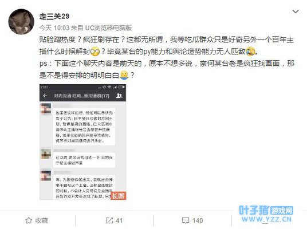Open comments via the 140 count
The width and height of the screenshot is (307, 229).
pos(198,220)
